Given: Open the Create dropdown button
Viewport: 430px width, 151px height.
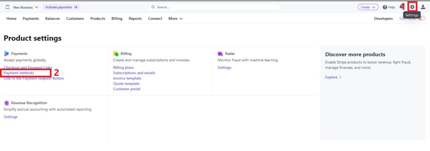Looking at the screenshot, I should (368, 8).
